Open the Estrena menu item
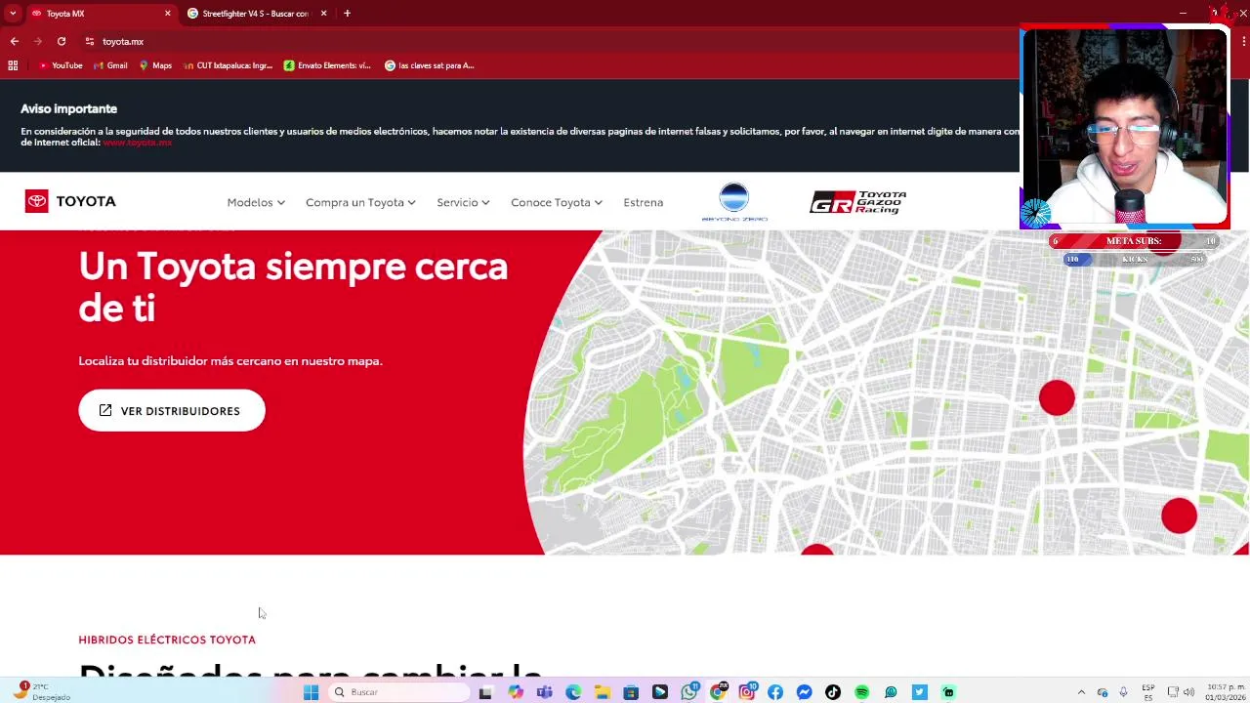Image resolution: width=1250 pixels, height=703 pixels. point(644,202)
